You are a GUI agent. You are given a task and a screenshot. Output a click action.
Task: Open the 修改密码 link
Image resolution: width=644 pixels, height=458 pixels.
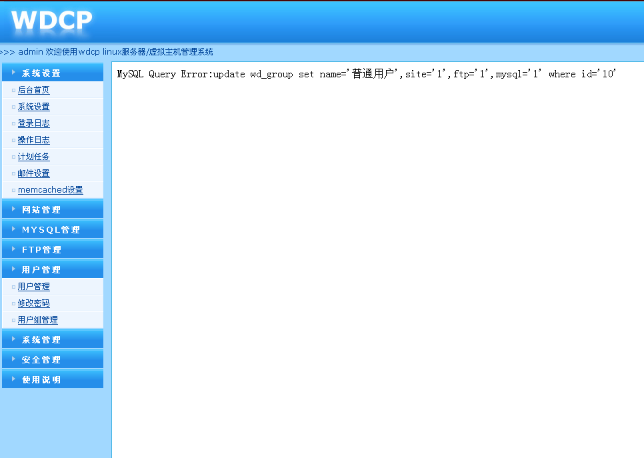tap(34, 303)
